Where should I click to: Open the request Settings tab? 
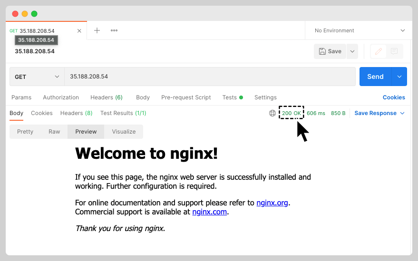pyautogui.click(x=265, y=97)
